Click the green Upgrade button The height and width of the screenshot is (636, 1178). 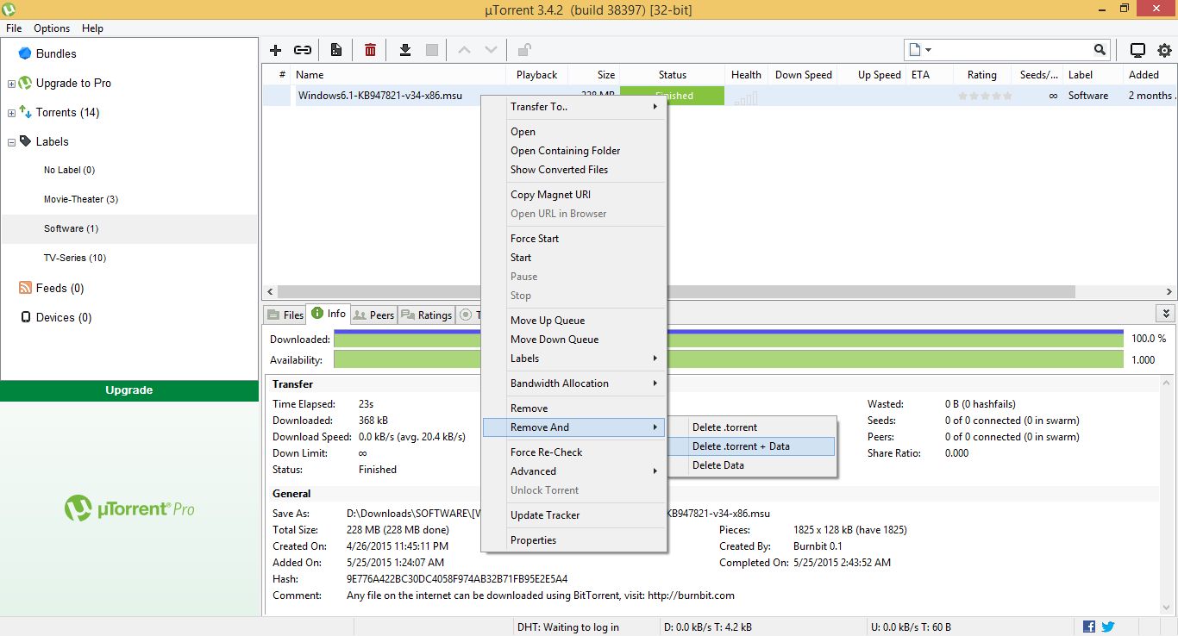click(129, 390)
